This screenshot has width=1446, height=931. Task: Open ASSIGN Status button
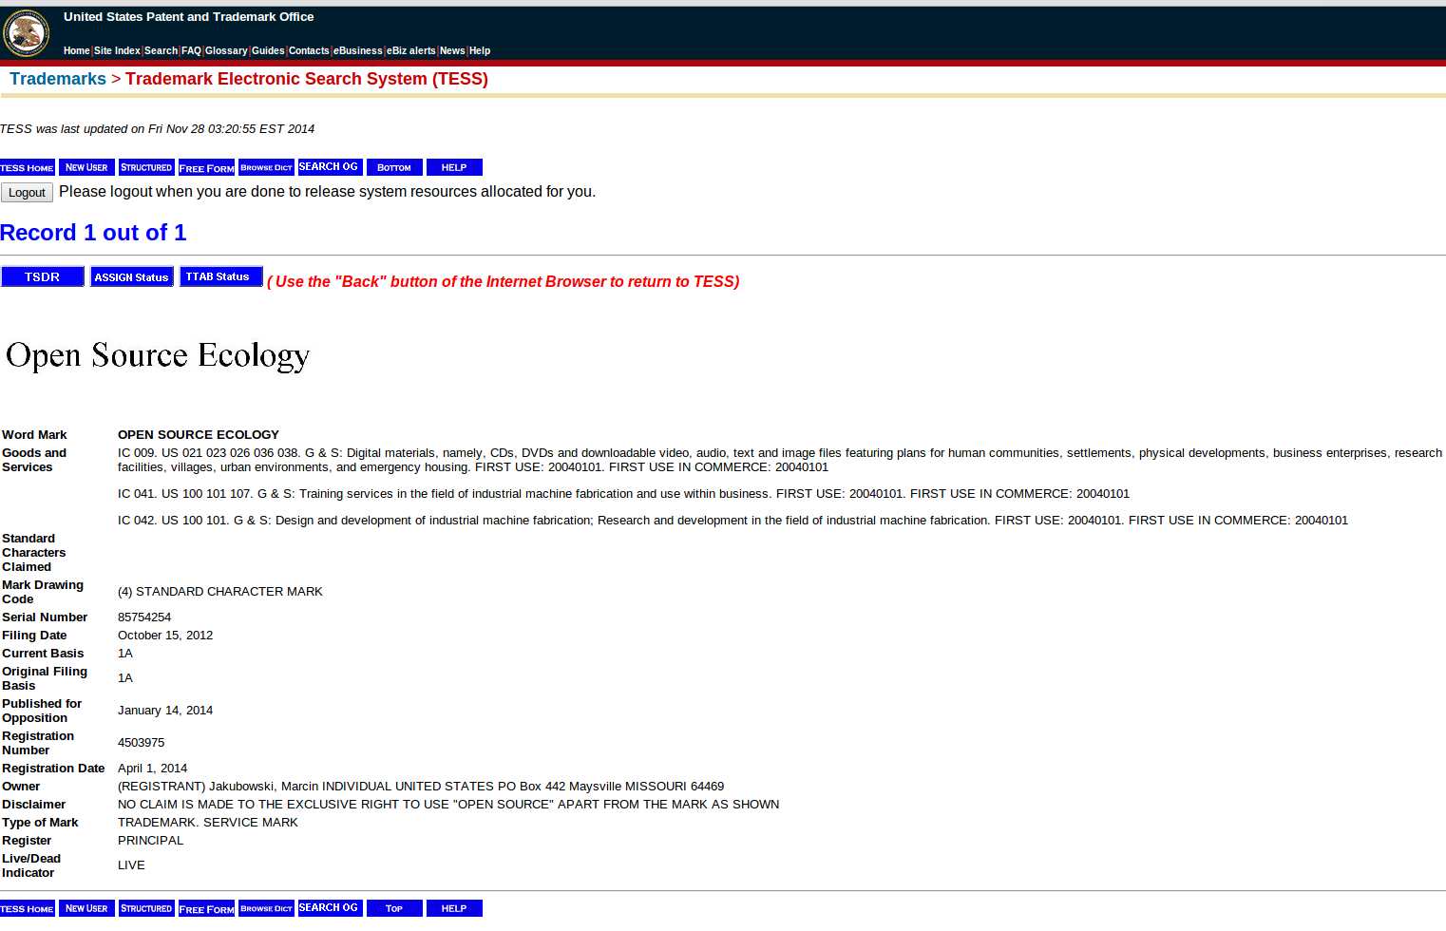click(x=132, y=276)
